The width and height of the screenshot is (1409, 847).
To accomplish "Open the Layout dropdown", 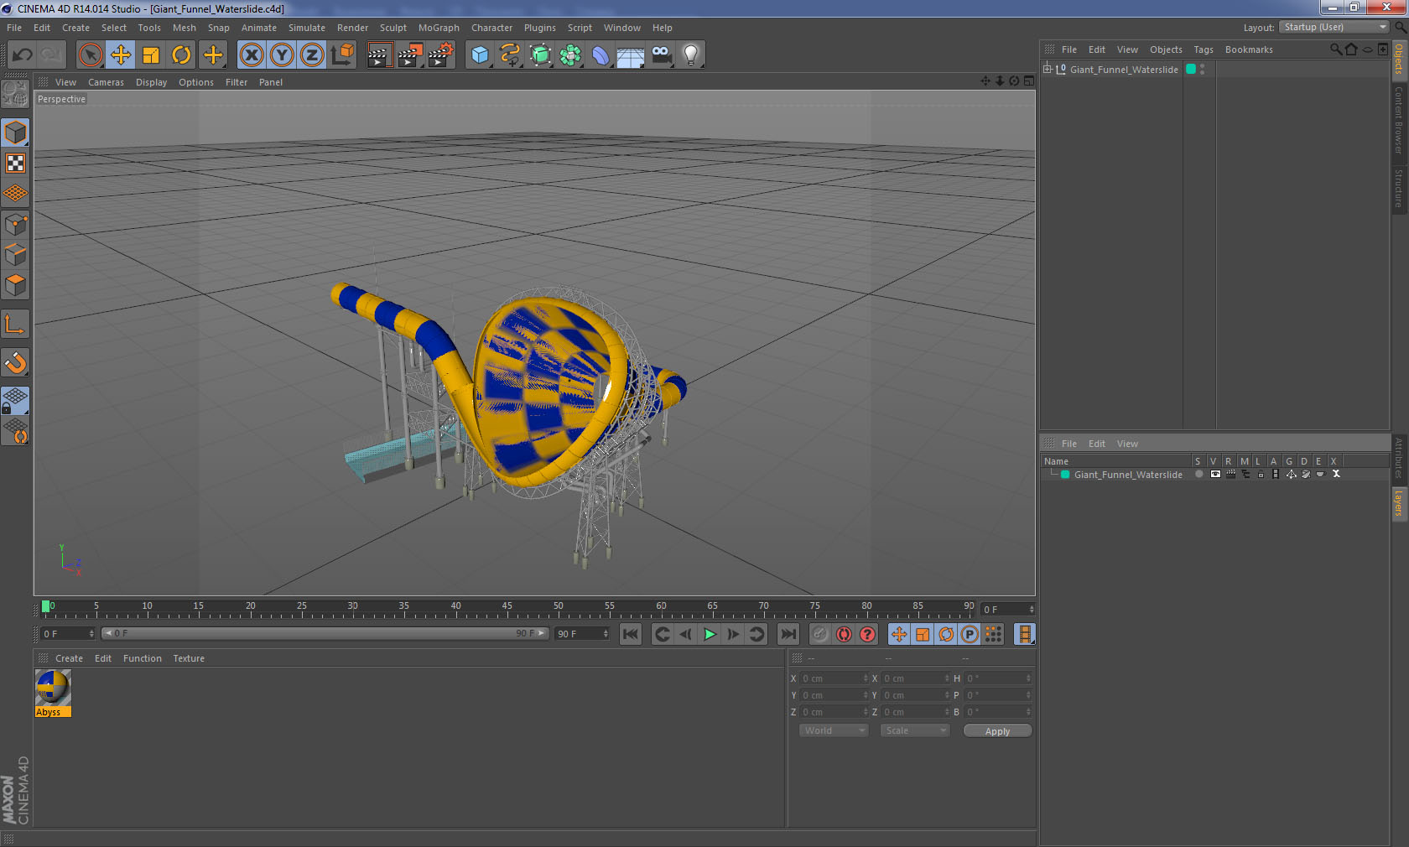I will 1334,27.
